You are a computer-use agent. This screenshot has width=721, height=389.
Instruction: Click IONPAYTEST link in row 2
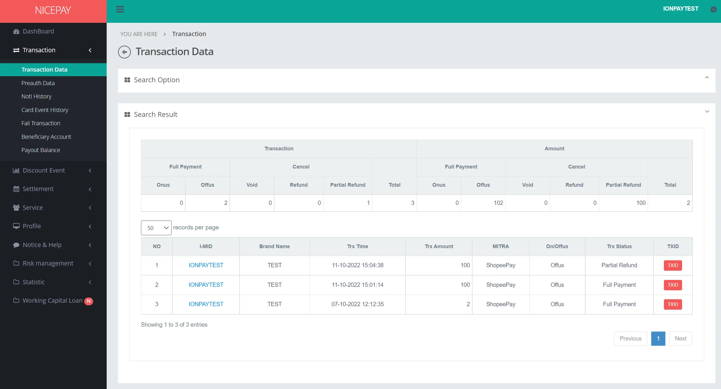point(206,285)
